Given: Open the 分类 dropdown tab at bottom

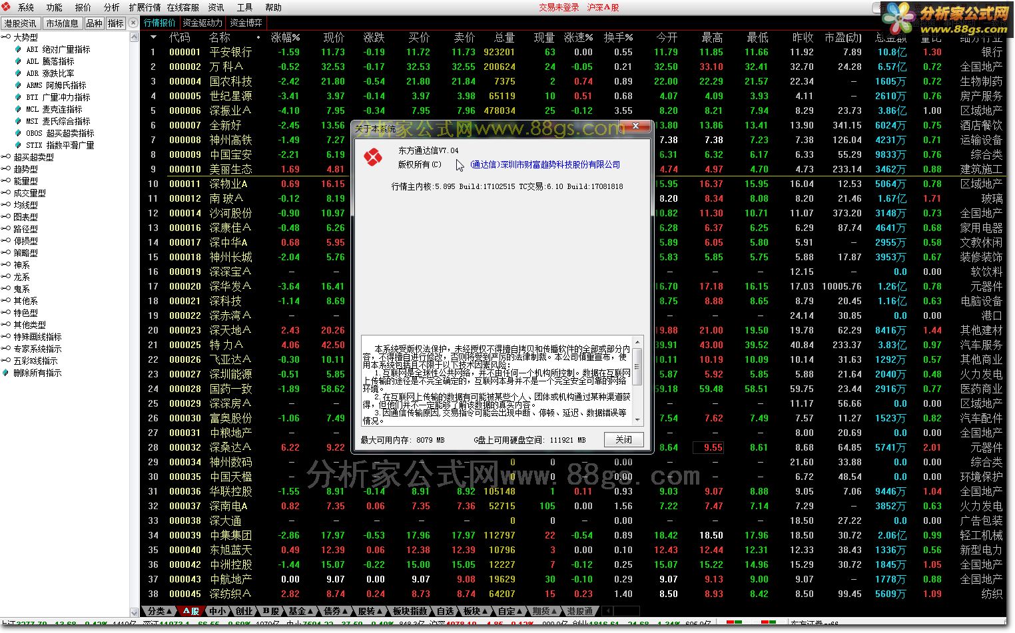Looking at the screenshot, I should click(x=159, y=611).
